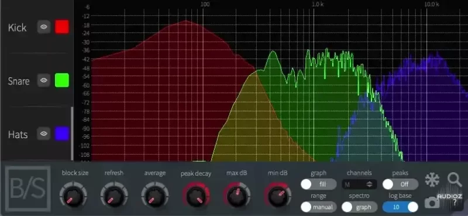Click the refresh knob
This screenshot has width=468, height=216.
[113, 196]
